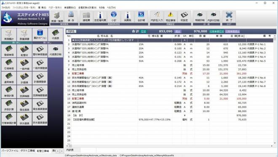Open the 法定福利費 toolbar icon

pos(100,17)
